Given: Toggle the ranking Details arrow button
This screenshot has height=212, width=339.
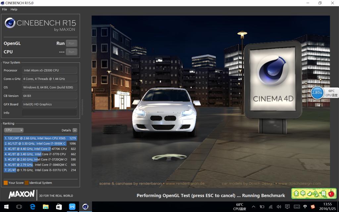Looking at the screenshot, I should [x=75, y=130].
